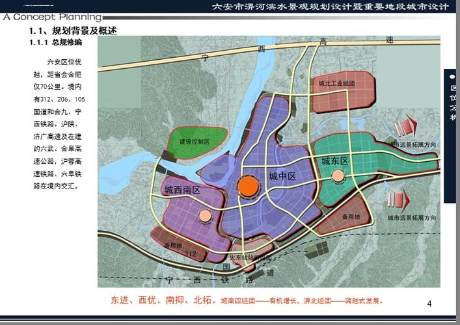Click the 铁 character of 宁西铁路
This screenshot has height=325, width=460.
click(225, 280)
